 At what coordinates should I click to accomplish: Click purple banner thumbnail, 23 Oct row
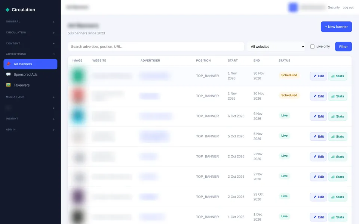(x=78, y=197)
